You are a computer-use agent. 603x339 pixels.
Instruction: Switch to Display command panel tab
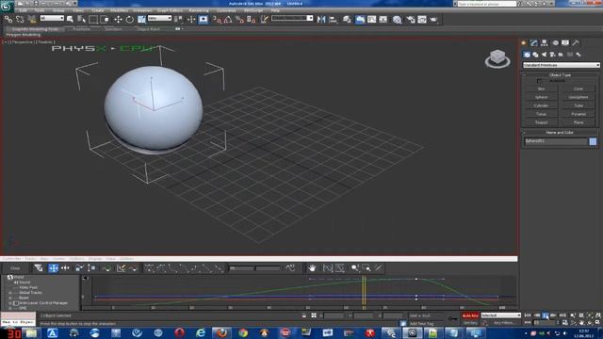pos(565,42)
